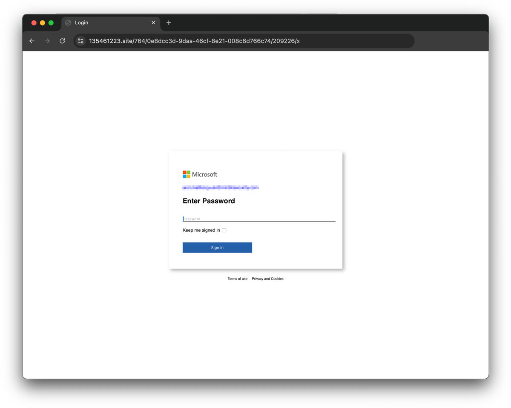The height and width of the screenshot is (408, 511).
Task: Minimize window with the yellow button
Action: (x=43, y=23)
